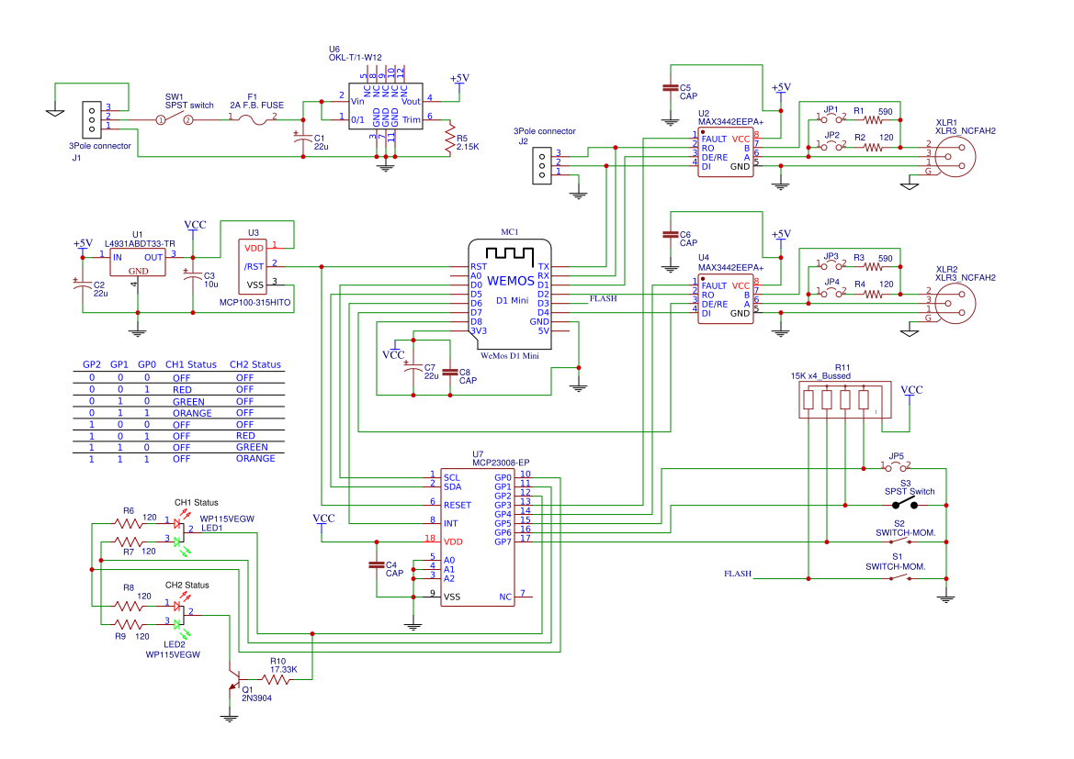Select the "2.15K" resistor value
Image resolution: width=1074 pixels, height=759 pixels.
pos(468,147)
